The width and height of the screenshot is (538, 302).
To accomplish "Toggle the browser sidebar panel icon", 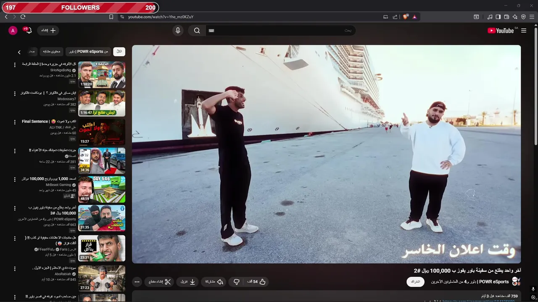I will click(x=498, y=17).
